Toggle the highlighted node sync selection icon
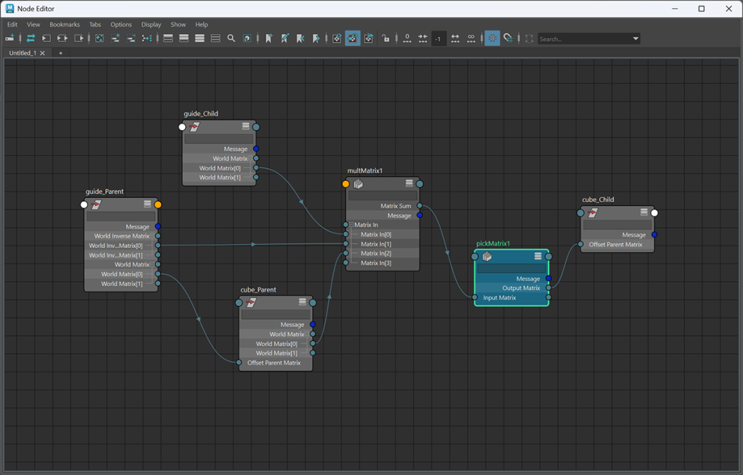The width and height of the screenshot is (743, 475). tap(353, 38)
